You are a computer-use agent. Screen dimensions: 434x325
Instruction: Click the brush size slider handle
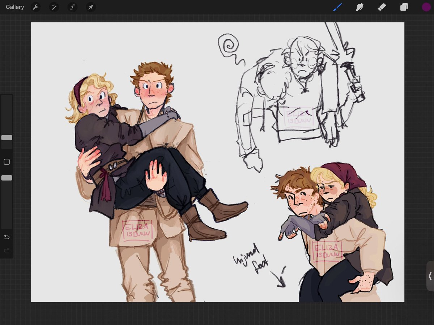click(x=7, y=137)
